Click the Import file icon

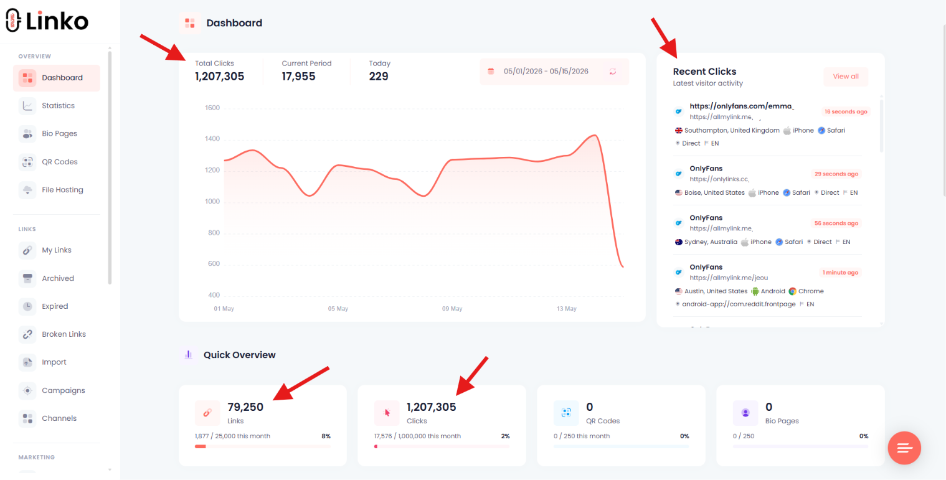pos(27,362)
